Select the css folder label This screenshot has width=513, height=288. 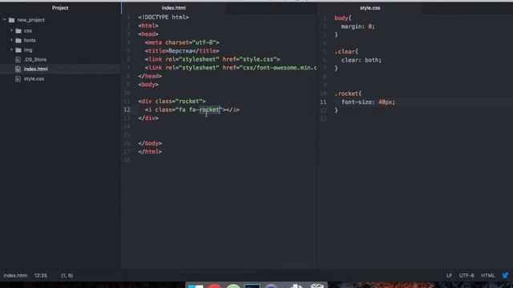pyautogui.click(x=28, y=30)
